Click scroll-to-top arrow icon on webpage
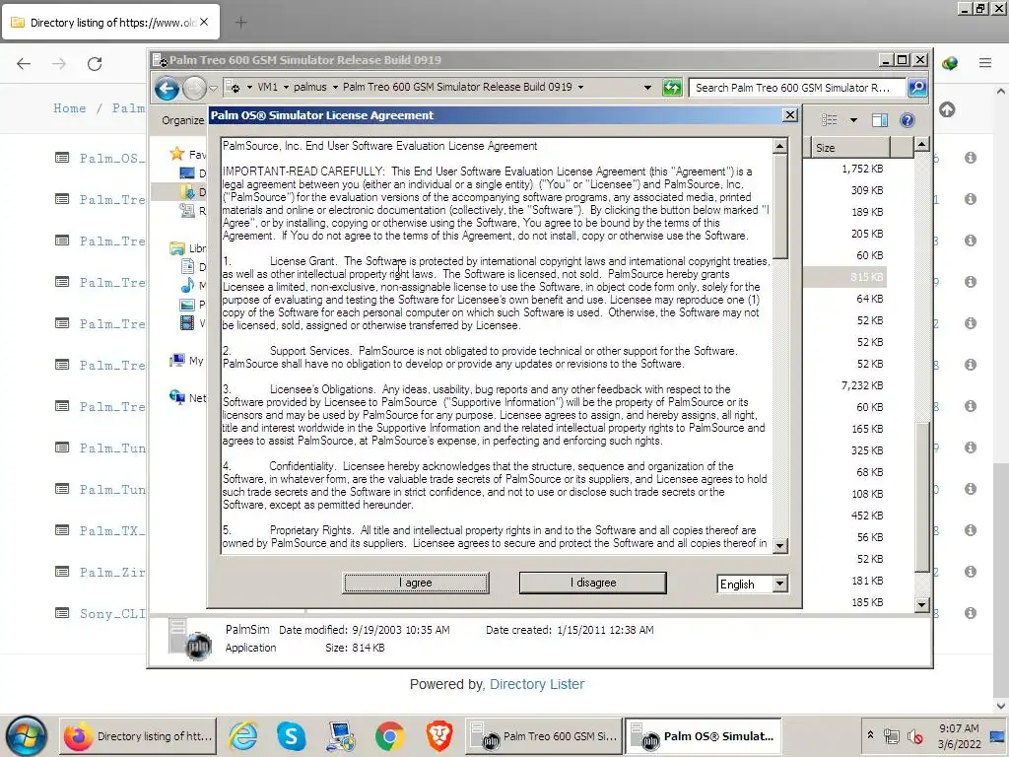Viewport: 1009px width, 757px height. (x=947, y=109)
